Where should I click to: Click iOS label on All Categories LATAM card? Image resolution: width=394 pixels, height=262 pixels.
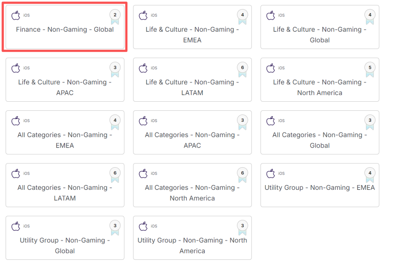pos(26,173)
